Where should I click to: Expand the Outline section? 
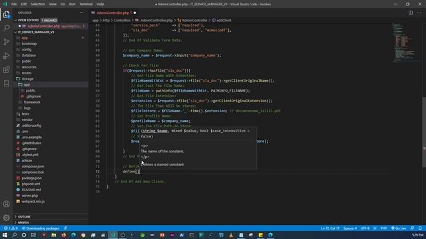click(24, 216)
